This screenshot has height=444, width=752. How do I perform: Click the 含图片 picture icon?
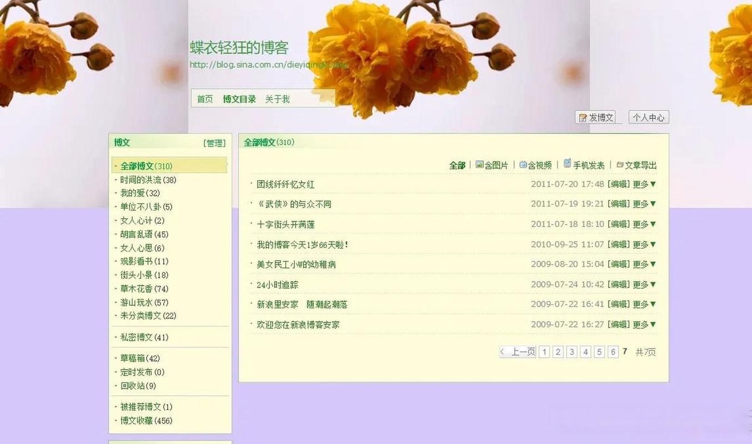coord(480,164)
